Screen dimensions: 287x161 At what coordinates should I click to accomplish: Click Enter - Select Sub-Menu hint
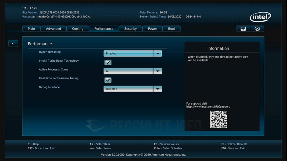[168, 148]
